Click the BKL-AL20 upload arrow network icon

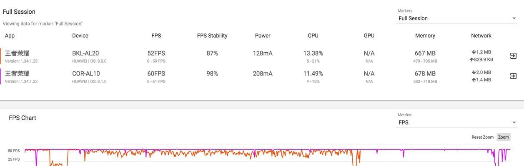pos(471,60)
